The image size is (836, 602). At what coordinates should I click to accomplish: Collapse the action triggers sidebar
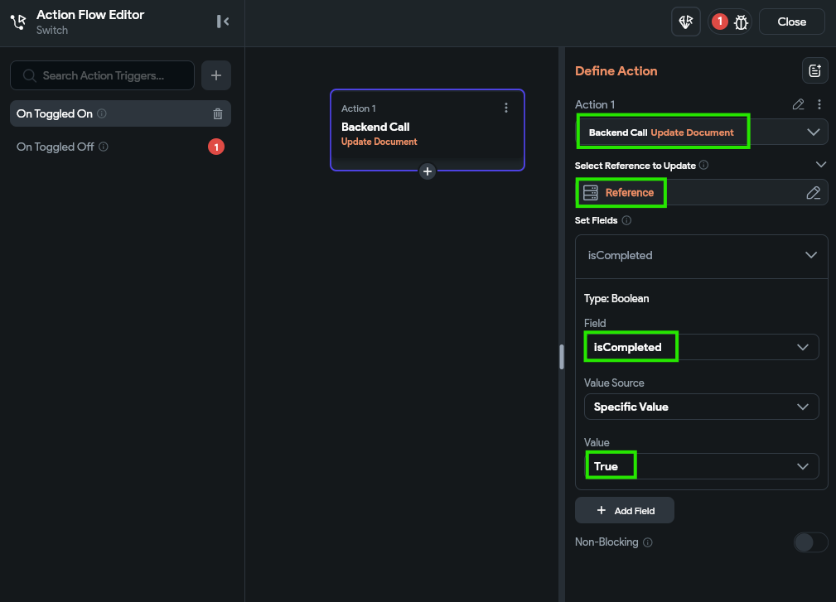(x=223, y=22)
